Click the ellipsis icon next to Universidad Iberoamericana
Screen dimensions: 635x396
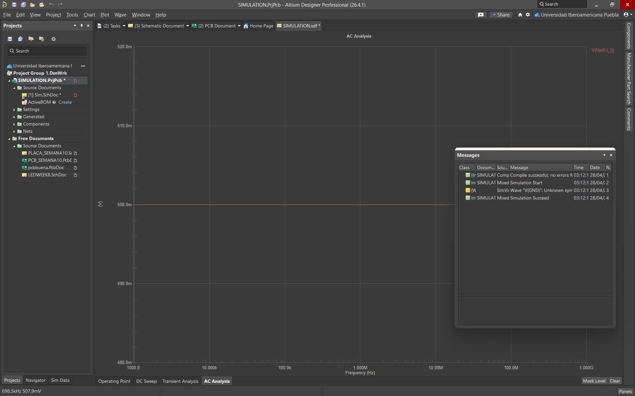pyautogui.click(x=83, y=66)
